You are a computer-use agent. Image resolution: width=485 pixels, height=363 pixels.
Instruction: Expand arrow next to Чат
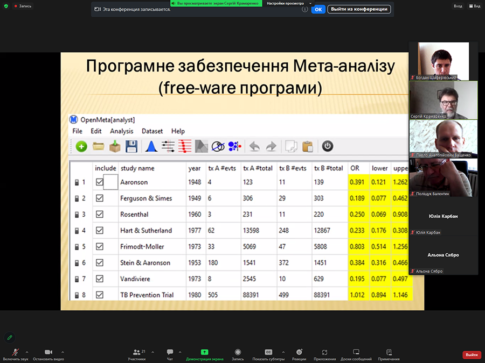179,352
